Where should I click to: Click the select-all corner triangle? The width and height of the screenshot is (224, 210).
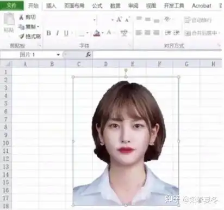8,64
